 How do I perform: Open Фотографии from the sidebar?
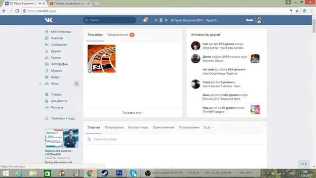click(59, 64)
